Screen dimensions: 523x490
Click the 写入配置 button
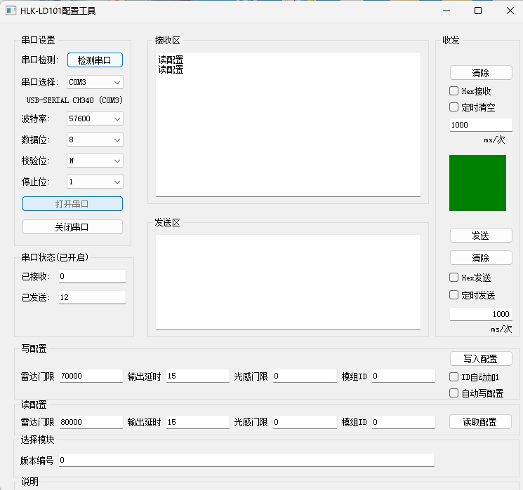(481, 359)
